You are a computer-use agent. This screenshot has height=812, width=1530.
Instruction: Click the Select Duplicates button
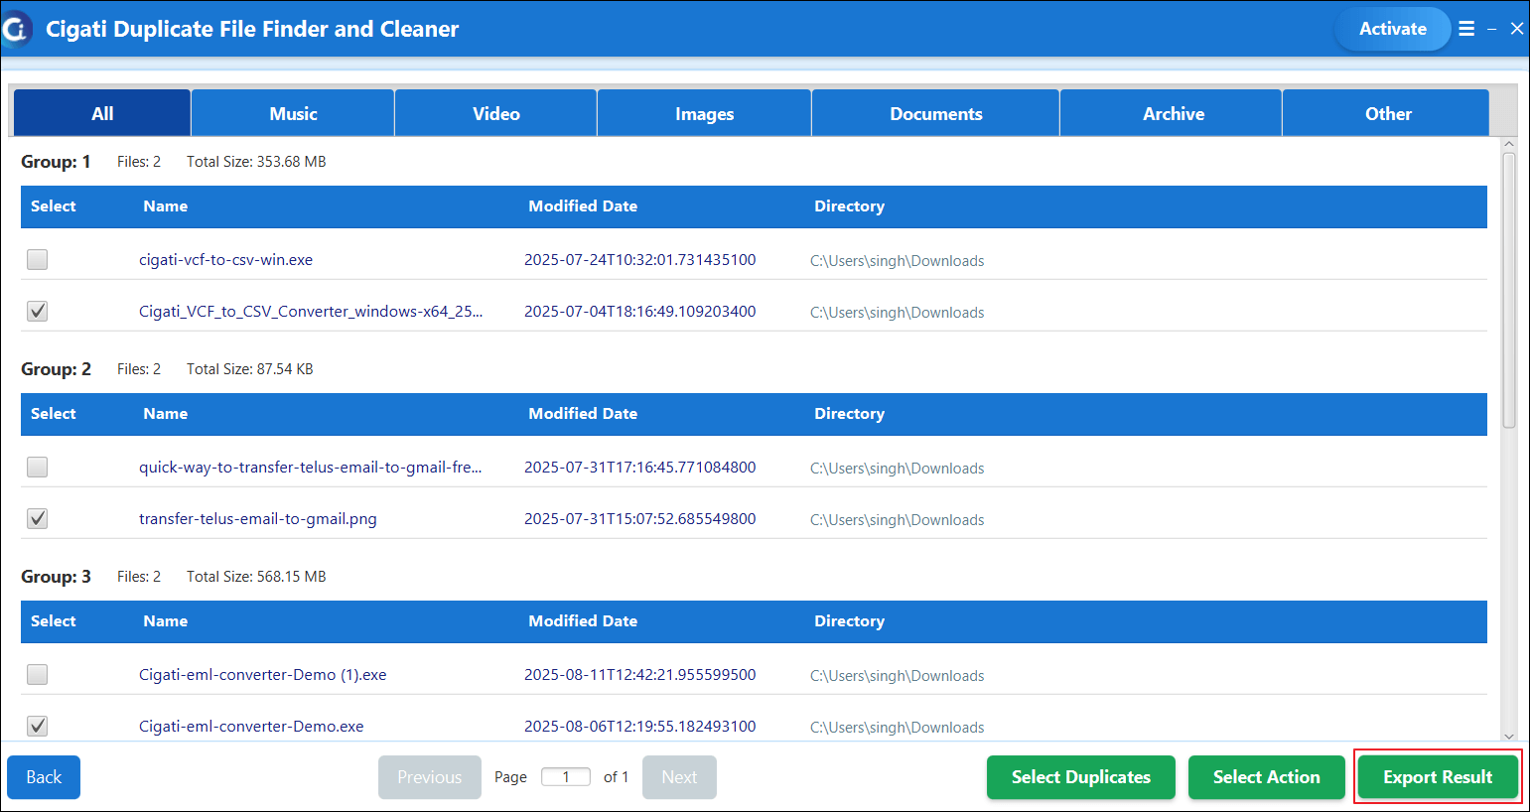click(1080, 777)
